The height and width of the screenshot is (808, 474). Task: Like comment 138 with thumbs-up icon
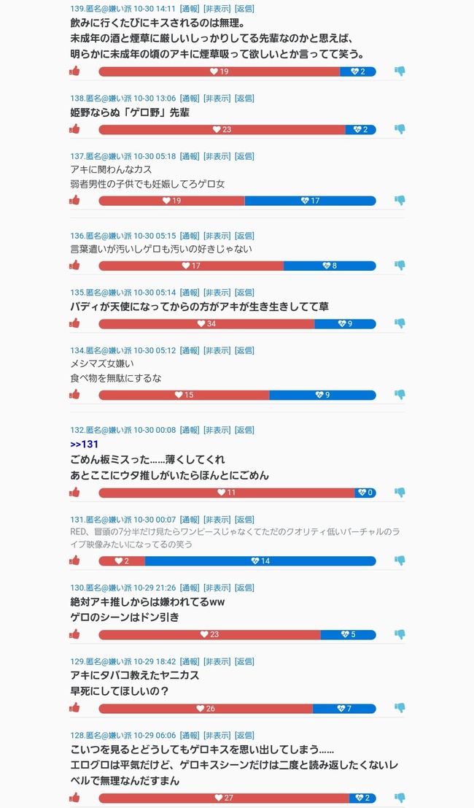point(74,129)
